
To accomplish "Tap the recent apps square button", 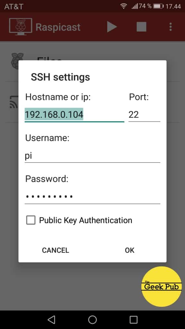I will [133, 320].
